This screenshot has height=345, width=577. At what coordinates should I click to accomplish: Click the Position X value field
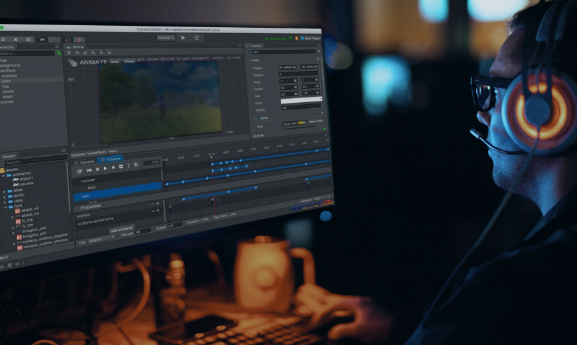point(287,68)
